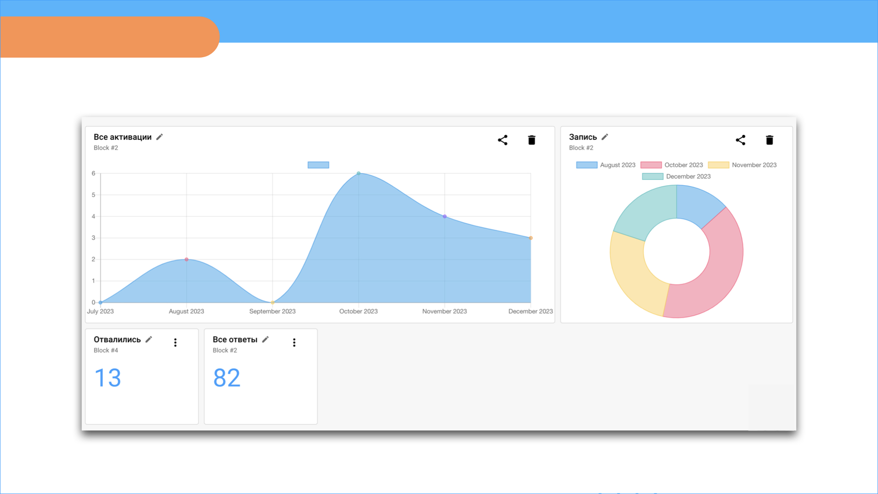Click "Block #2" under Все ответы
This screenshot has width=878, height=494.
pyautogui.click(x=225, y=350)
